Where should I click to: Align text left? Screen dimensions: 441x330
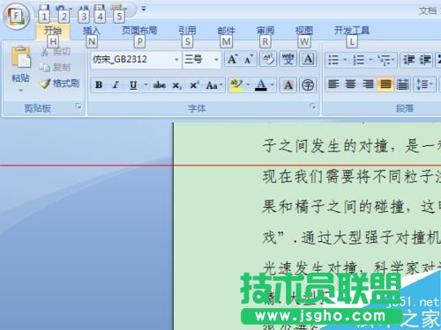click(x=333, y=84)
